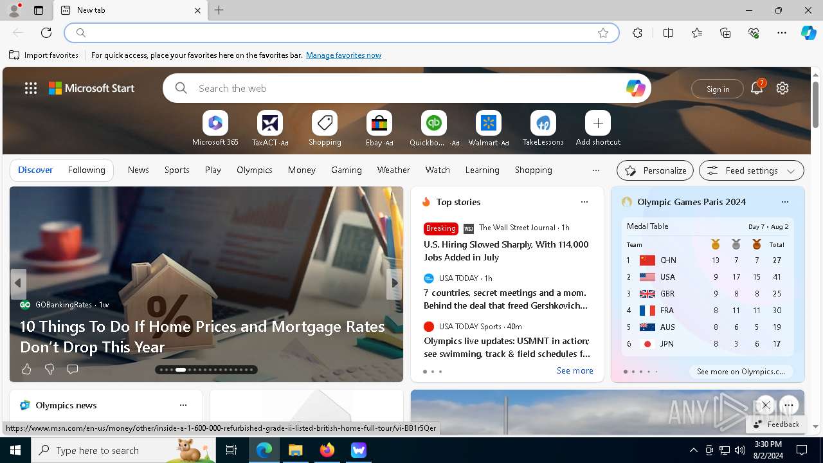Go to previous carousel story

18,283
